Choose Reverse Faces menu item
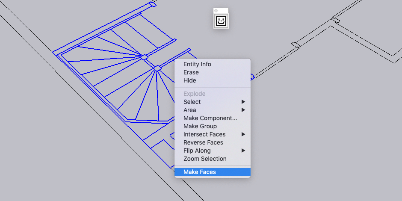 tap(212, 142)
